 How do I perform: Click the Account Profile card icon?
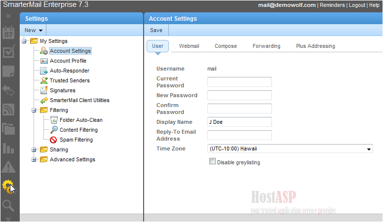coord(44,61)
